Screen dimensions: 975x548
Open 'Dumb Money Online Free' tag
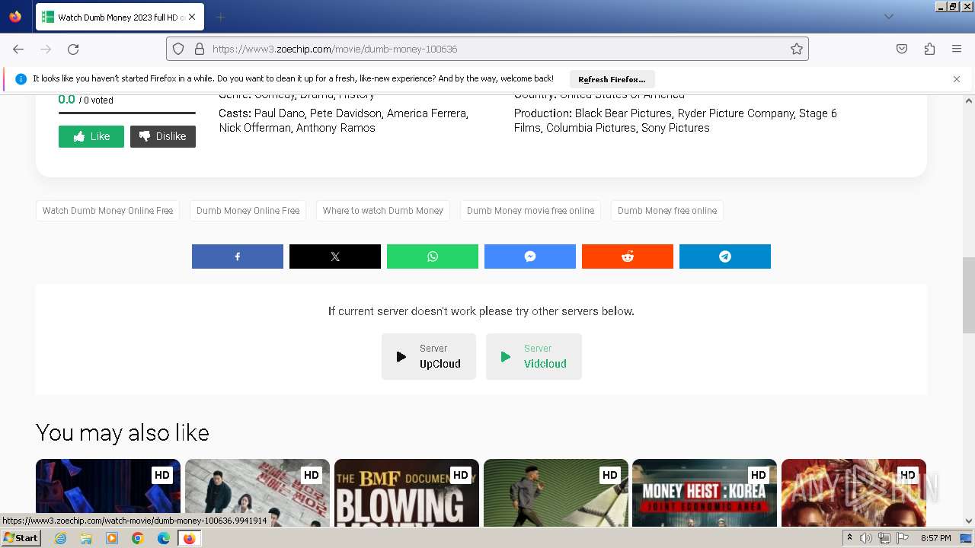pyautogui.click(x=248, y=211)
